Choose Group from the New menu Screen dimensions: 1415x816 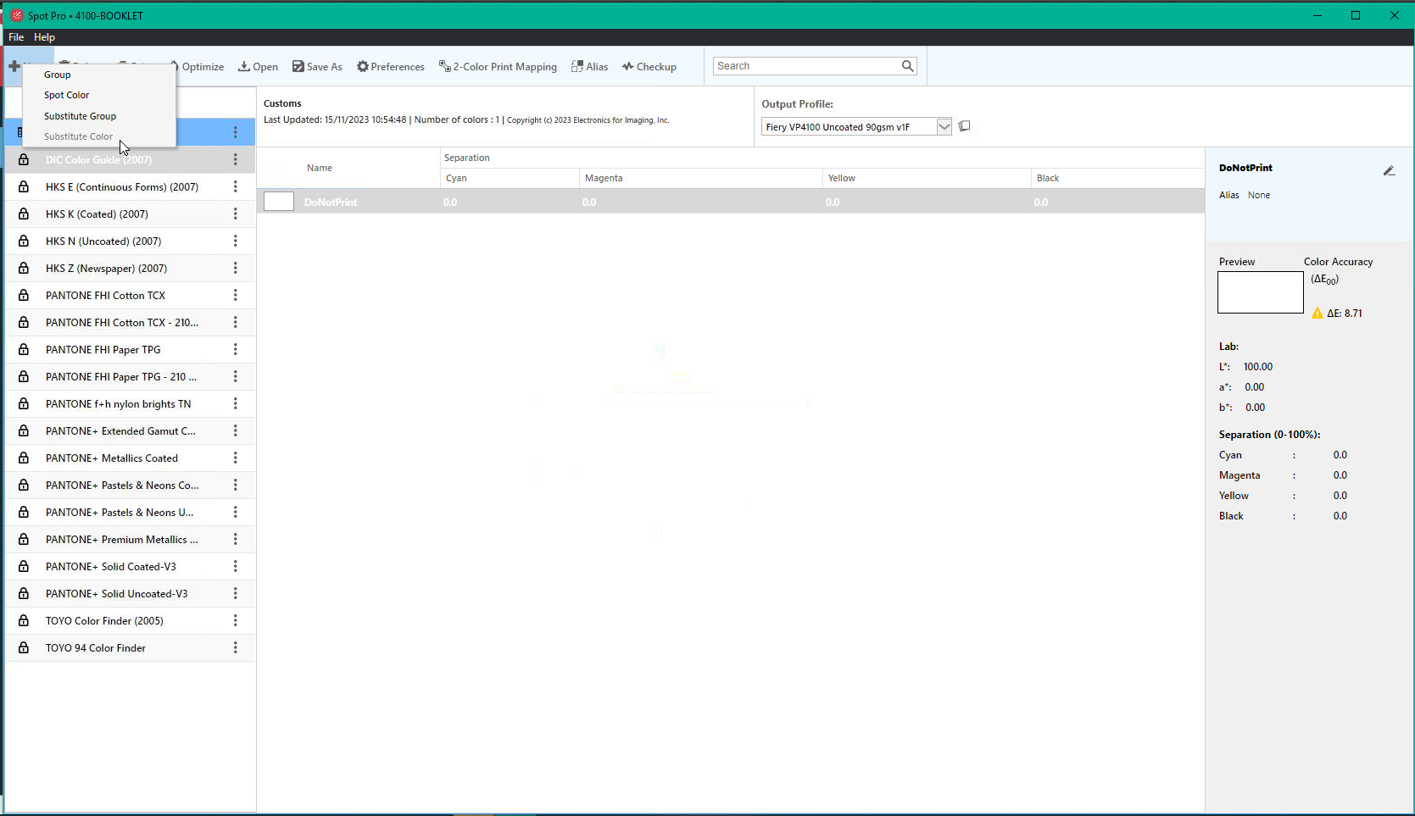99,75
